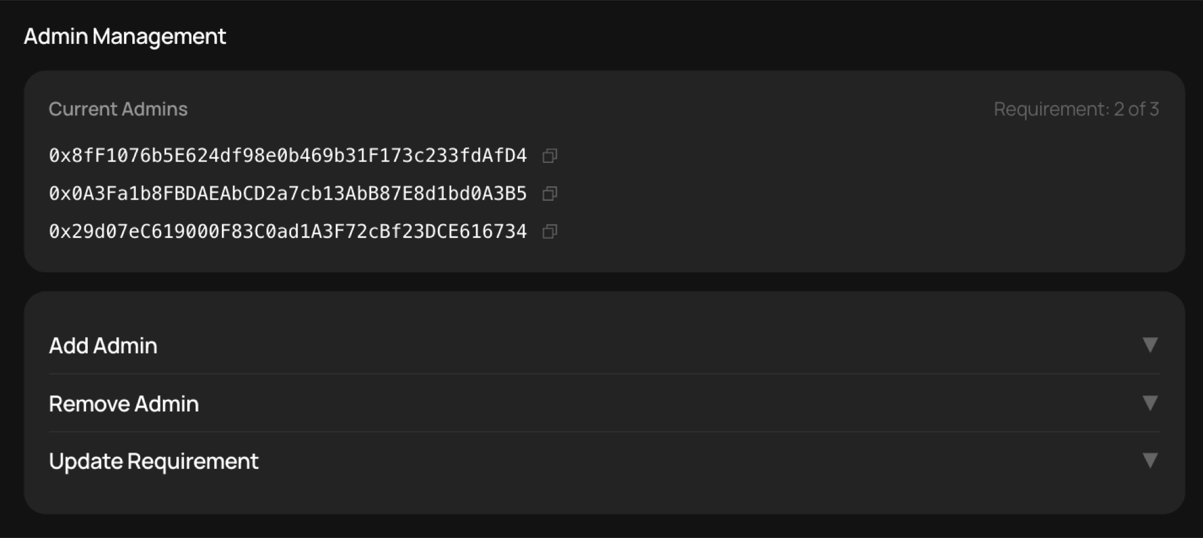Click the Admin Management heading
Image resolution: width=1203 pixels, height=538 pixels.
click(125, 36)
